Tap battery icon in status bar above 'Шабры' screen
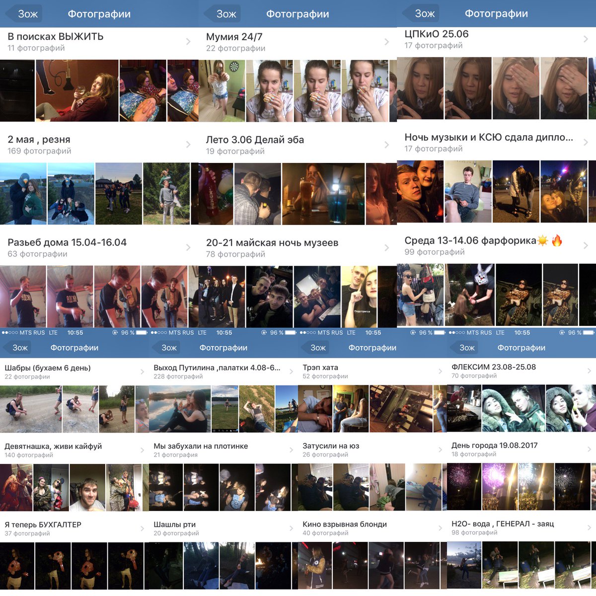 (x=142, y=333)
